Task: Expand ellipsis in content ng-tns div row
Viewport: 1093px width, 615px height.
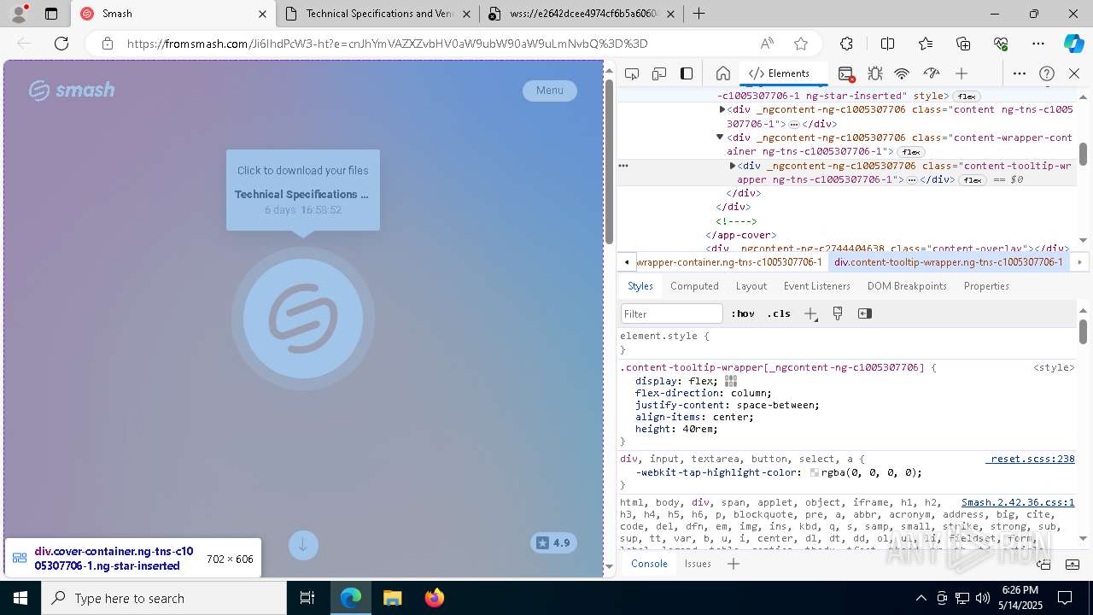Action: click(793, 125)
